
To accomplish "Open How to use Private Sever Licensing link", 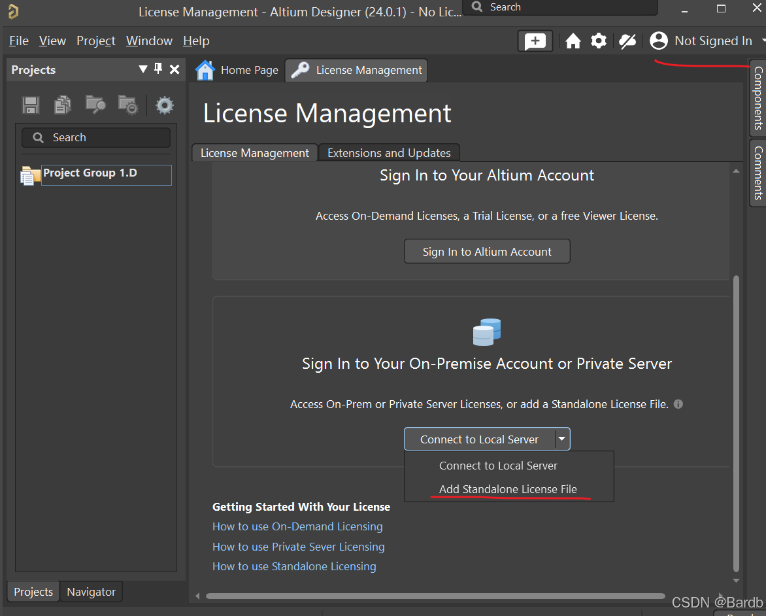I will click(299, 547).
